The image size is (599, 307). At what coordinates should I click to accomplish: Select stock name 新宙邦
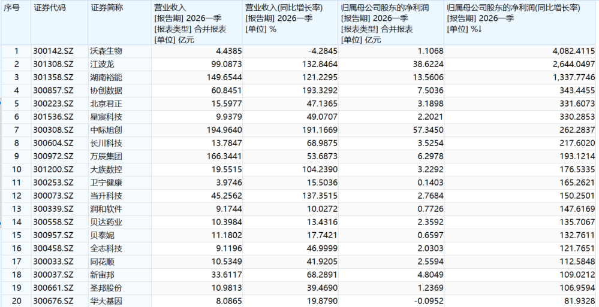(103, 275)
